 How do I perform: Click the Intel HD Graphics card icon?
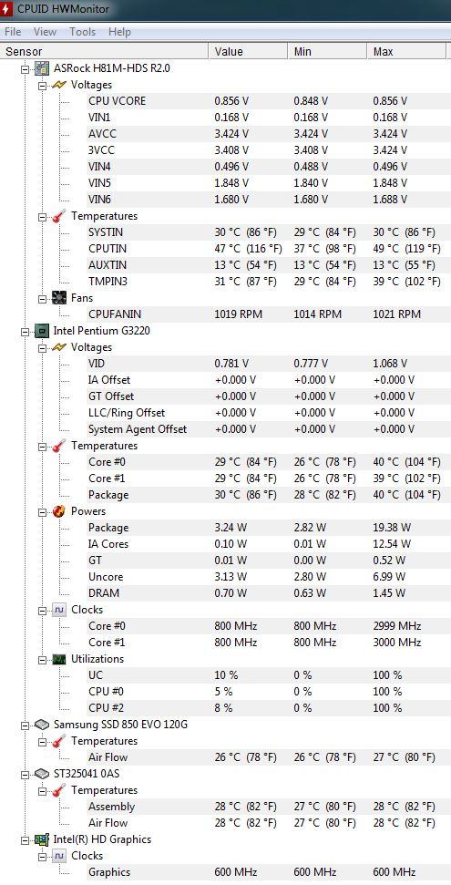tap(42, 839)
